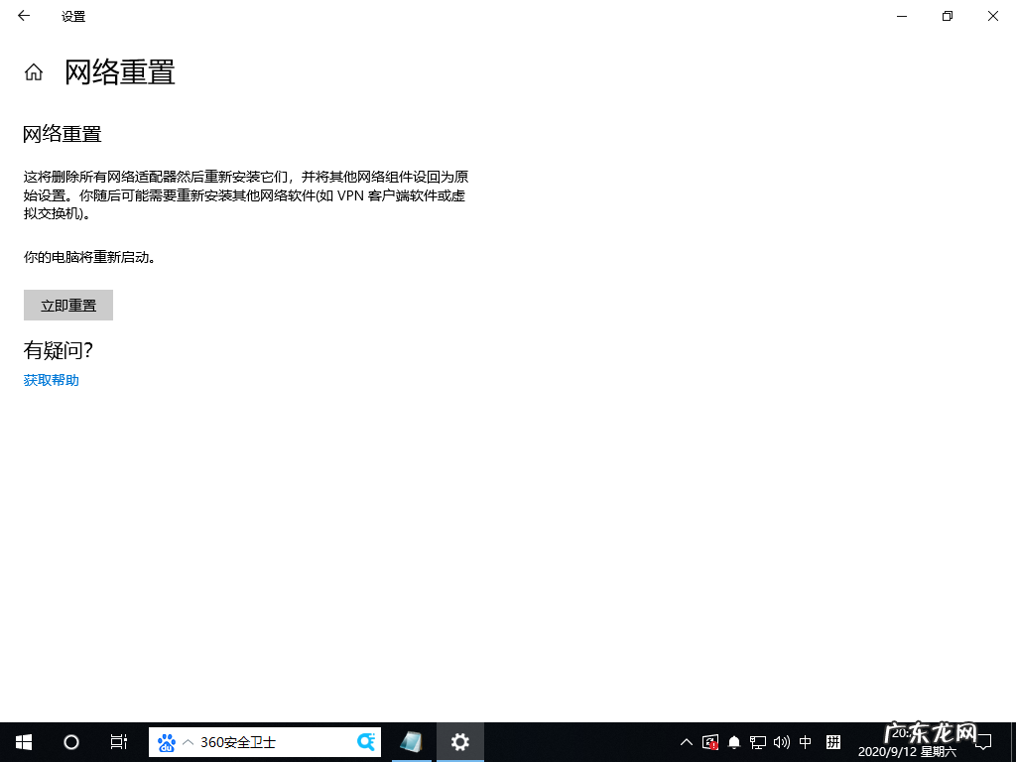The width and height of the screenshot is (1016, 762).
Task: Open the notification bell in the tray
Action: click(734, 741)
